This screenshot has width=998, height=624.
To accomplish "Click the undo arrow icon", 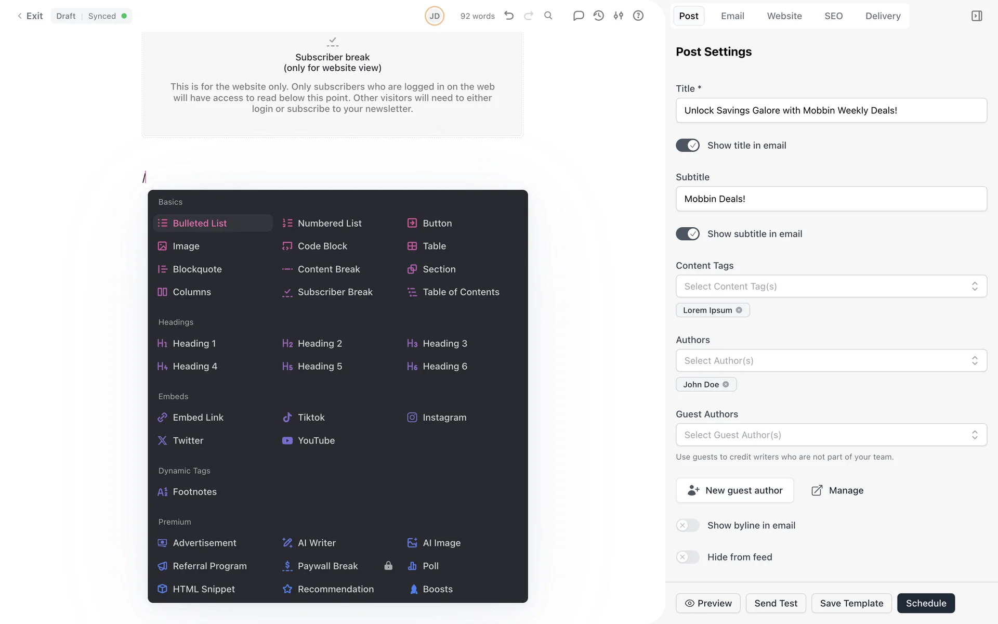I will click(509, 16).
